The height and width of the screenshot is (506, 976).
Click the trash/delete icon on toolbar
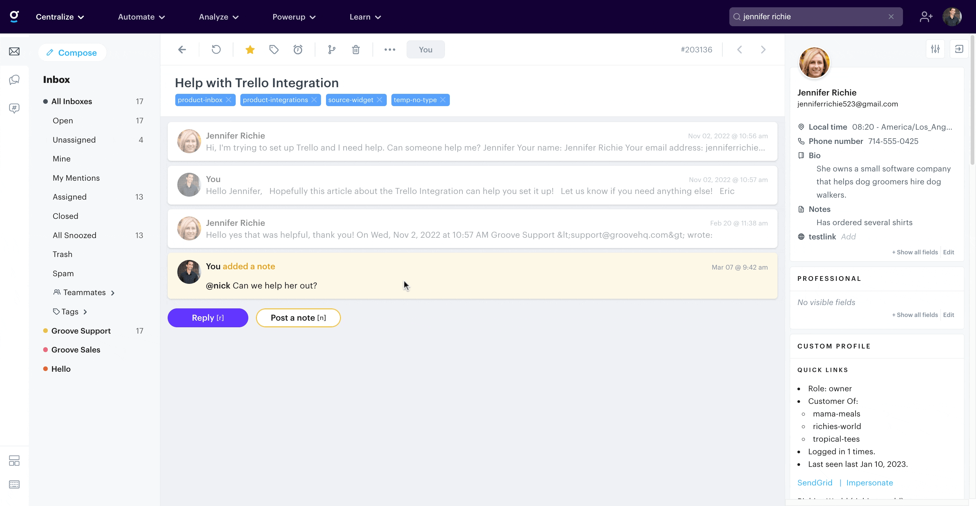pyautogui.click(x=356, y=49)
